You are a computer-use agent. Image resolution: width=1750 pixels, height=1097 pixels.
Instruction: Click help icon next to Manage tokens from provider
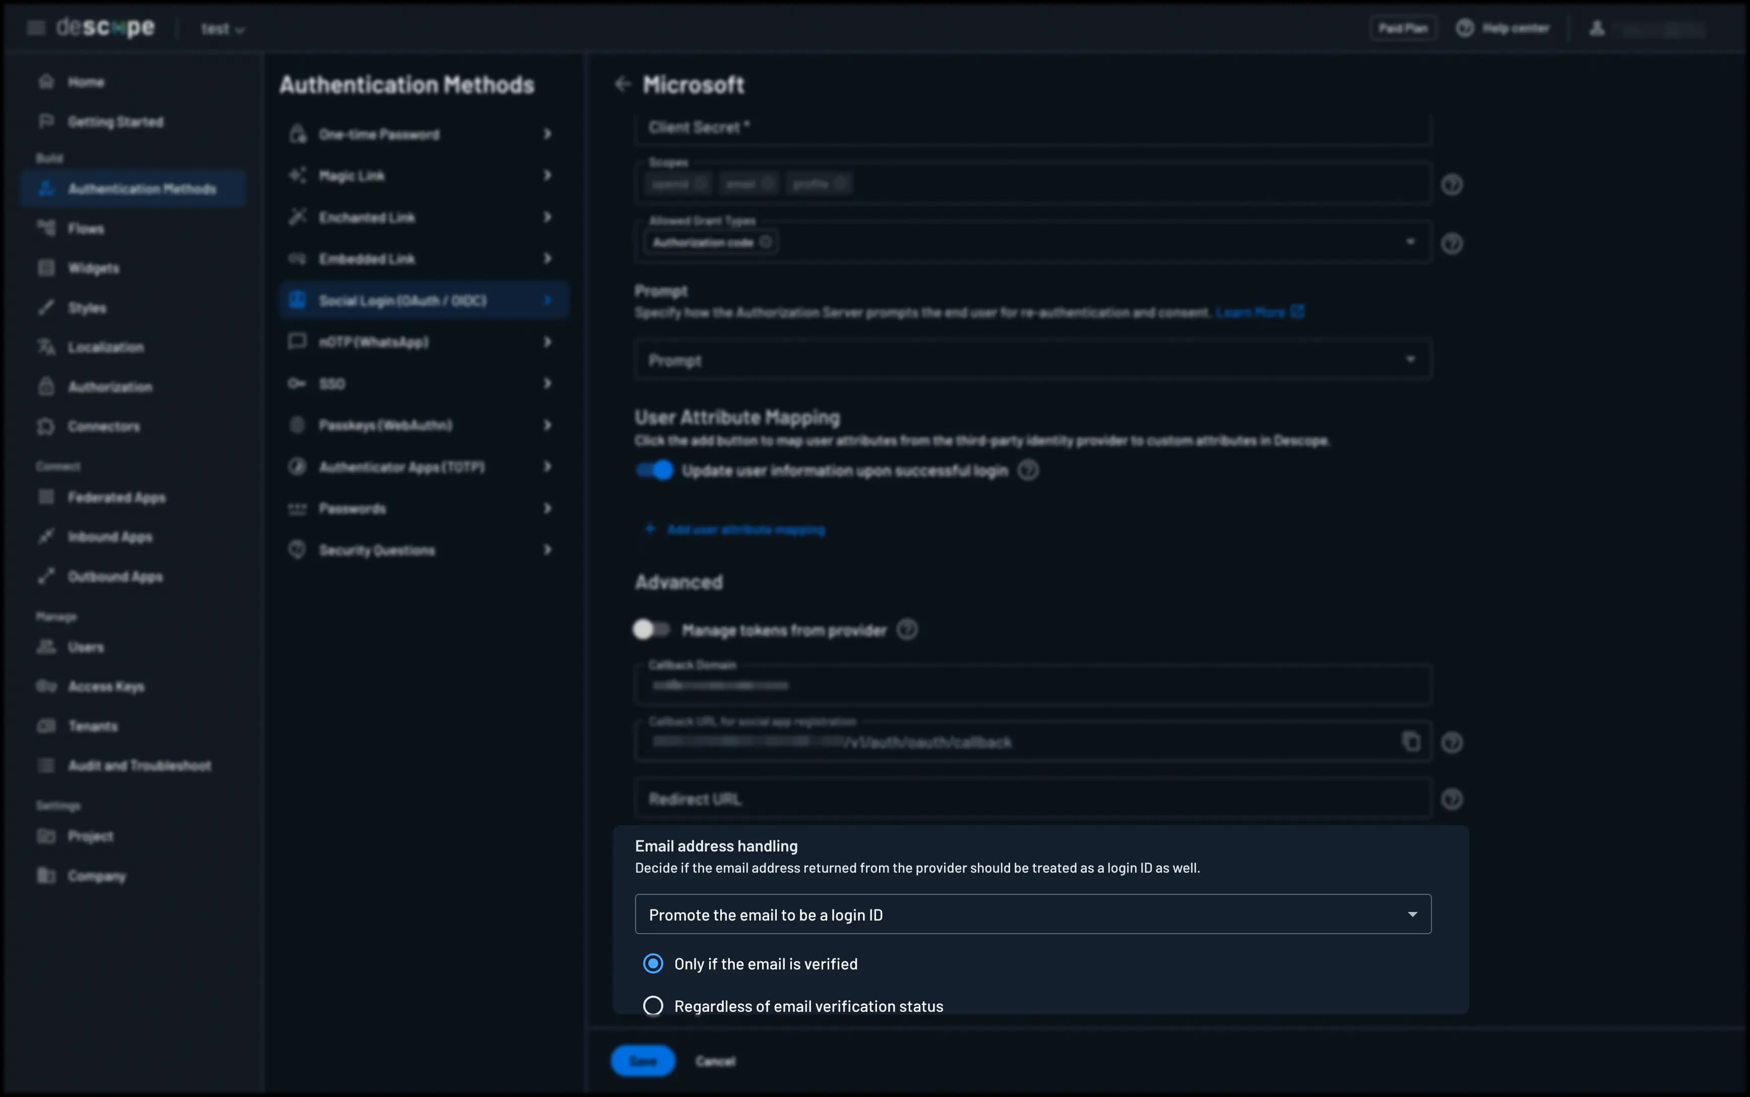907,629
